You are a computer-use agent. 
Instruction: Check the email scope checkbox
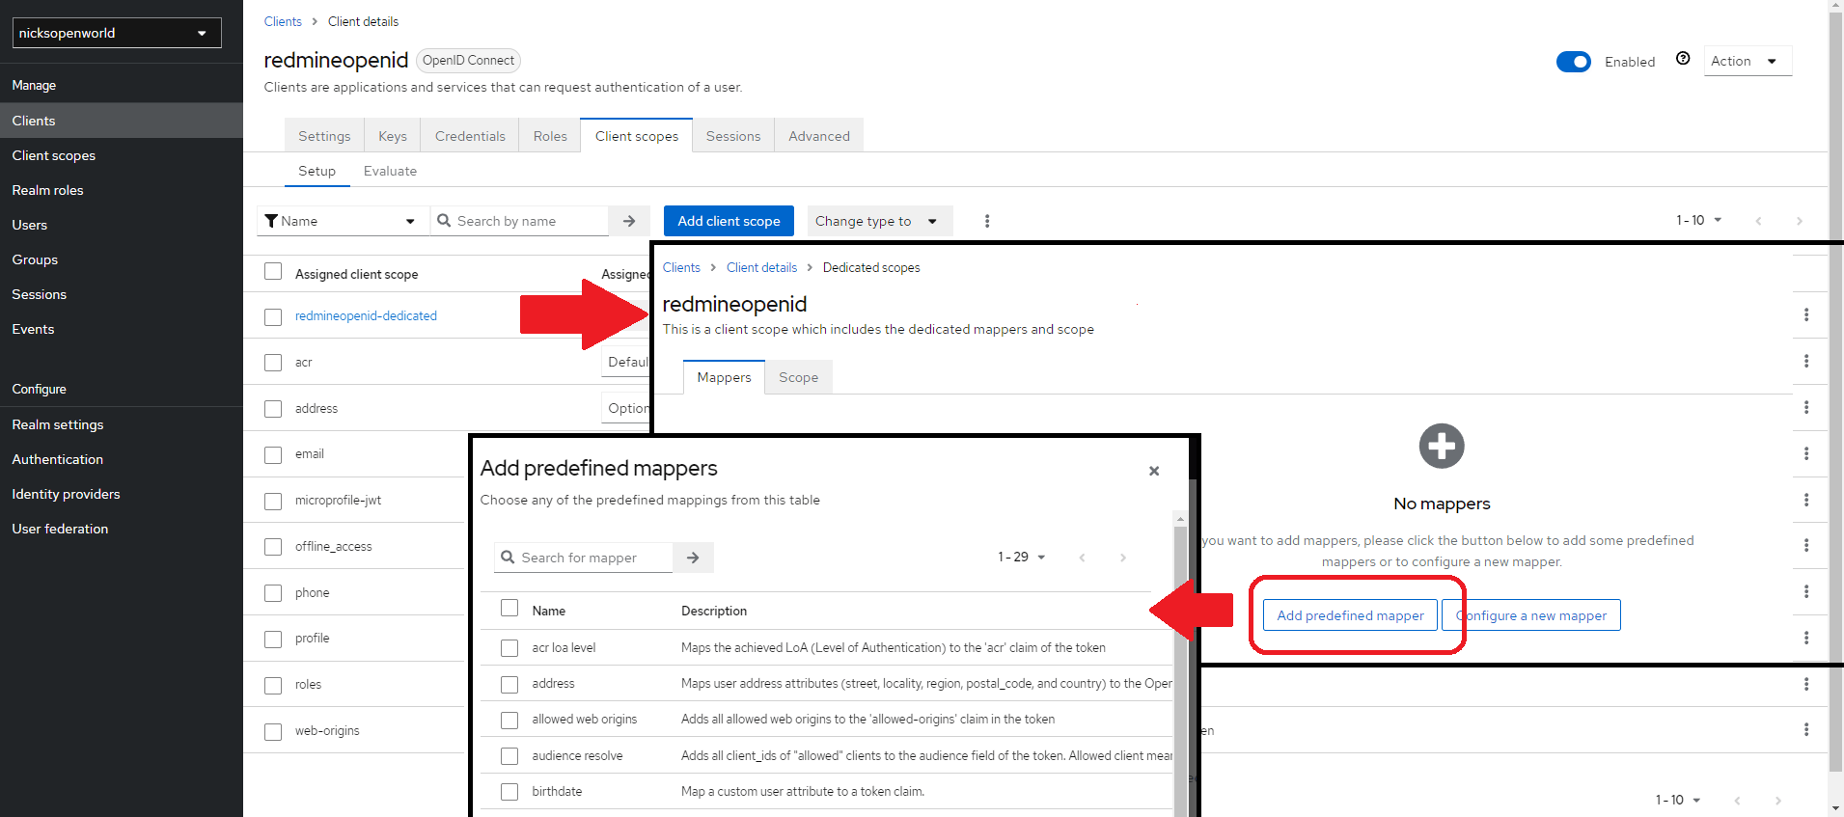point(273,454)
